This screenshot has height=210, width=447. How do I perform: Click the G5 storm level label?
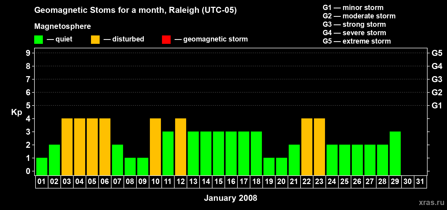437,53
